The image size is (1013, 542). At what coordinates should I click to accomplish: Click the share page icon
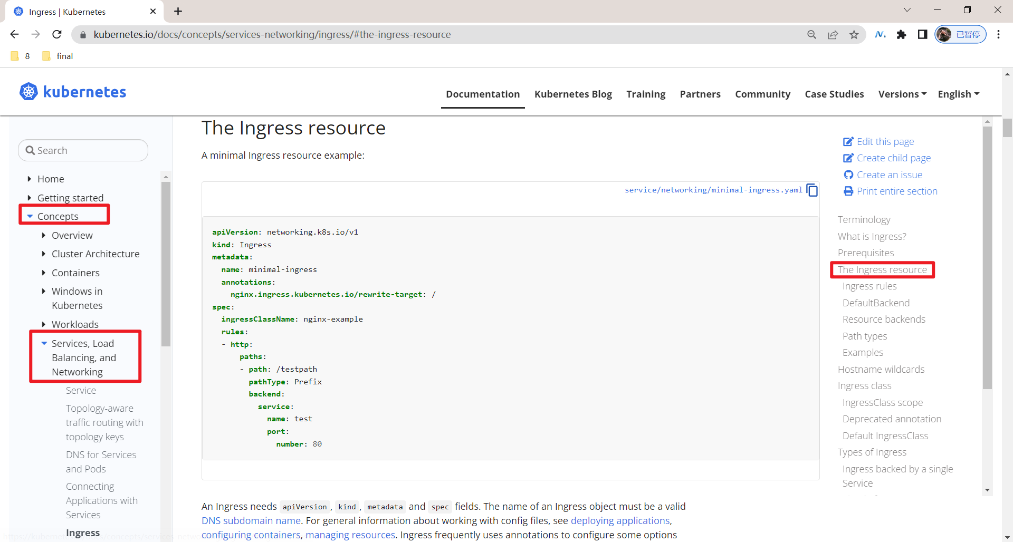coord(833,35)
